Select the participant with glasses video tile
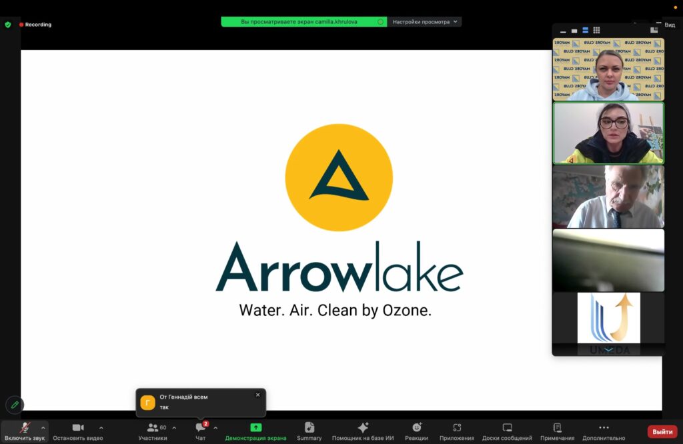683x444 pixels. (x=608, y=133)
